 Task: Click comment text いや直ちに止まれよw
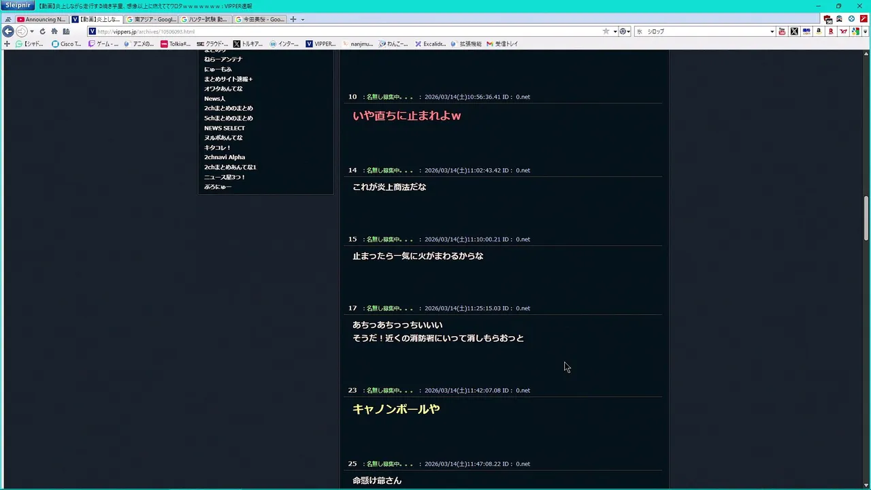coord(406,116)
